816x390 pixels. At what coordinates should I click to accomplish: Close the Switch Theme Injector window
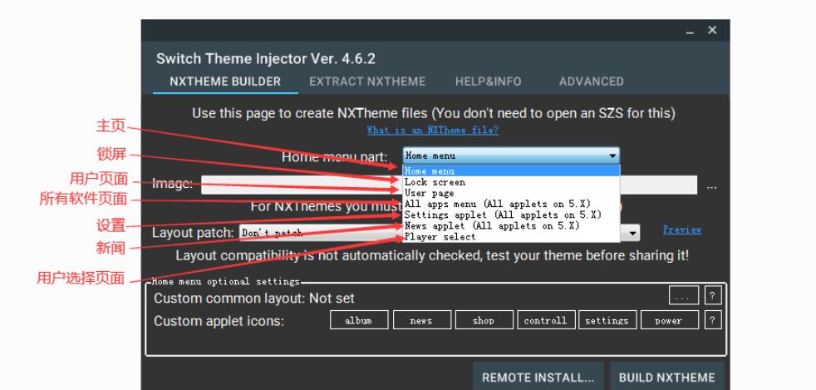(x=712, y=31)
